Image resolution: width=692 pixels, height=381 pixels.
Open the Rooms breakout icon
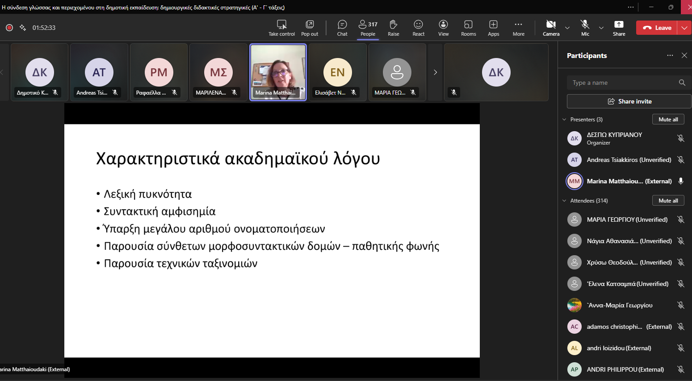468,28
